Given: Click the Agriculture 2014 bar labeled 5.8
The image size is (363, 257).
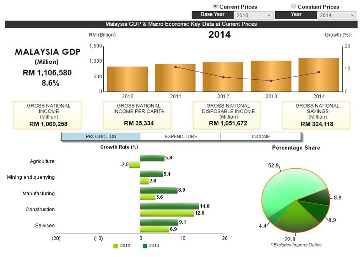Looking at the screenshot, I should point(152,158).
